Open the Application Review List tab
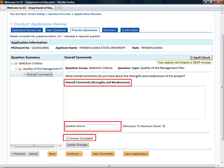 click(x=27, y=30)
